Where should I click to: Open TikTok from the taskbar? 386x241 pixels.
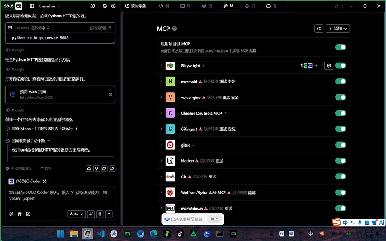pos(180,234)
